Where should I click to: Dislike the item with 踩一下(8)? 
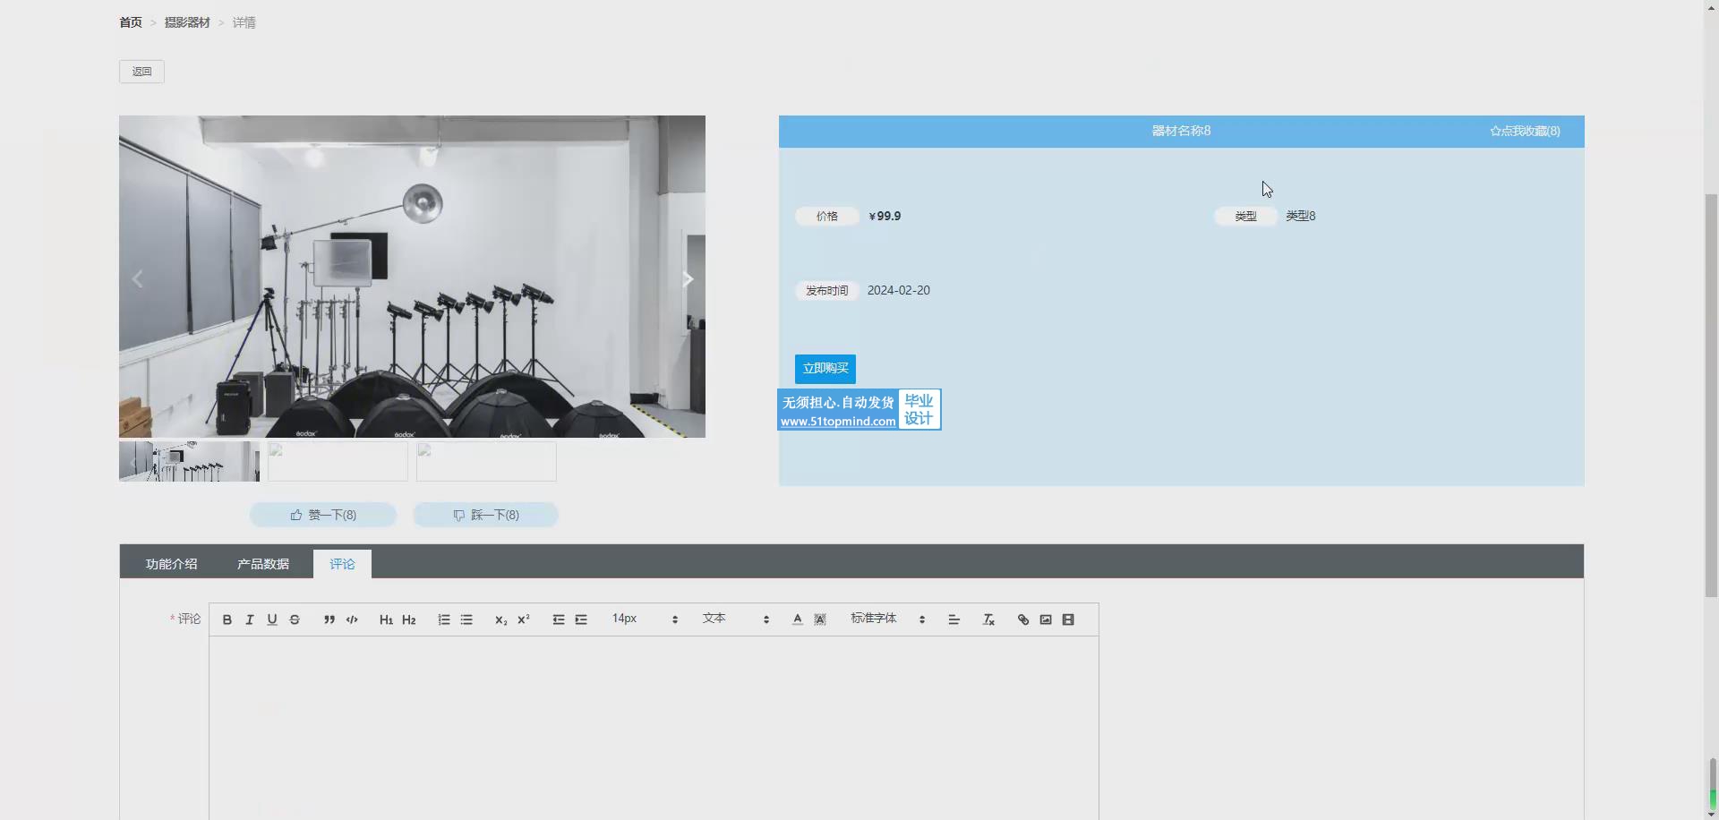pos(486,515)
